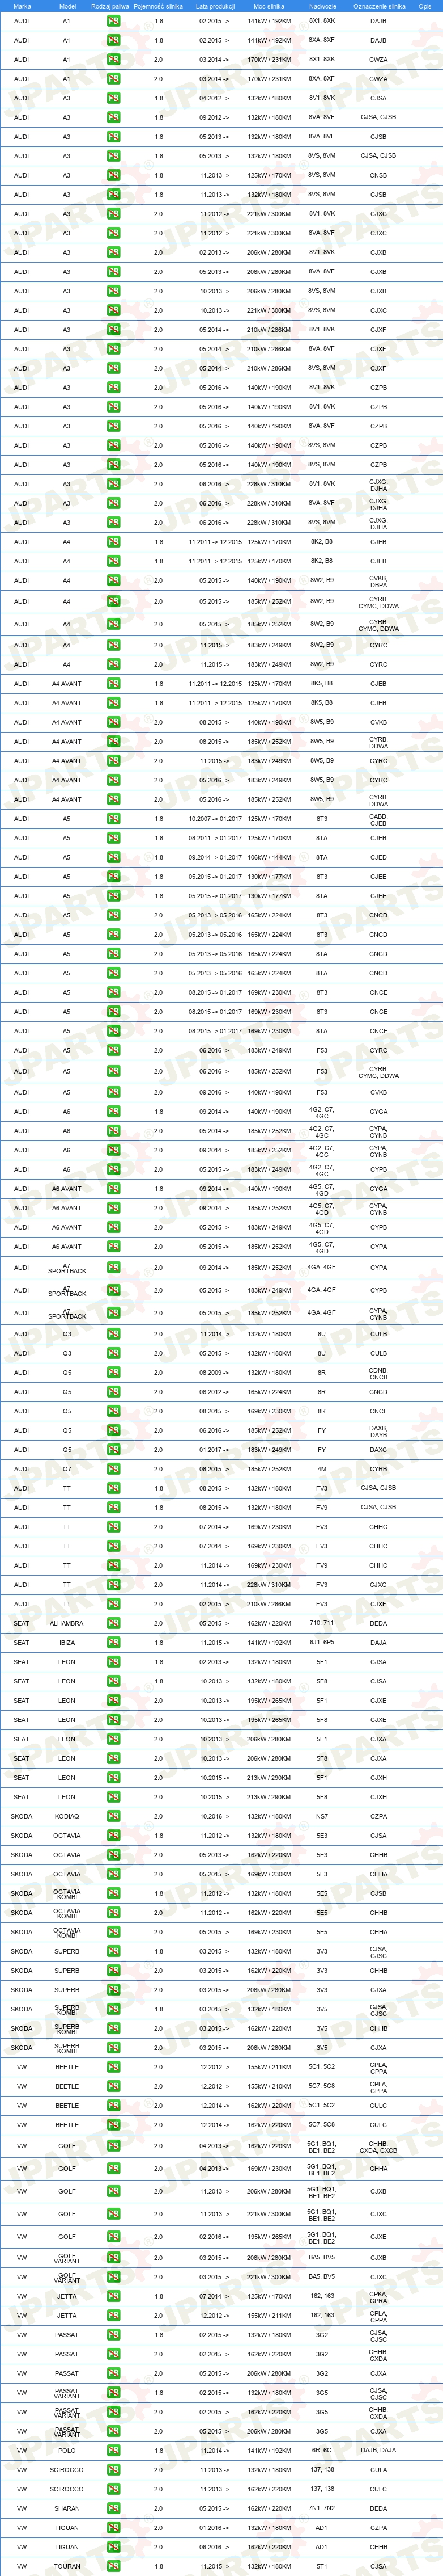The width and height of the screenshot is (443, 2576).
Task: Click the Lata produkcji column header
Action: coord(215,6)
